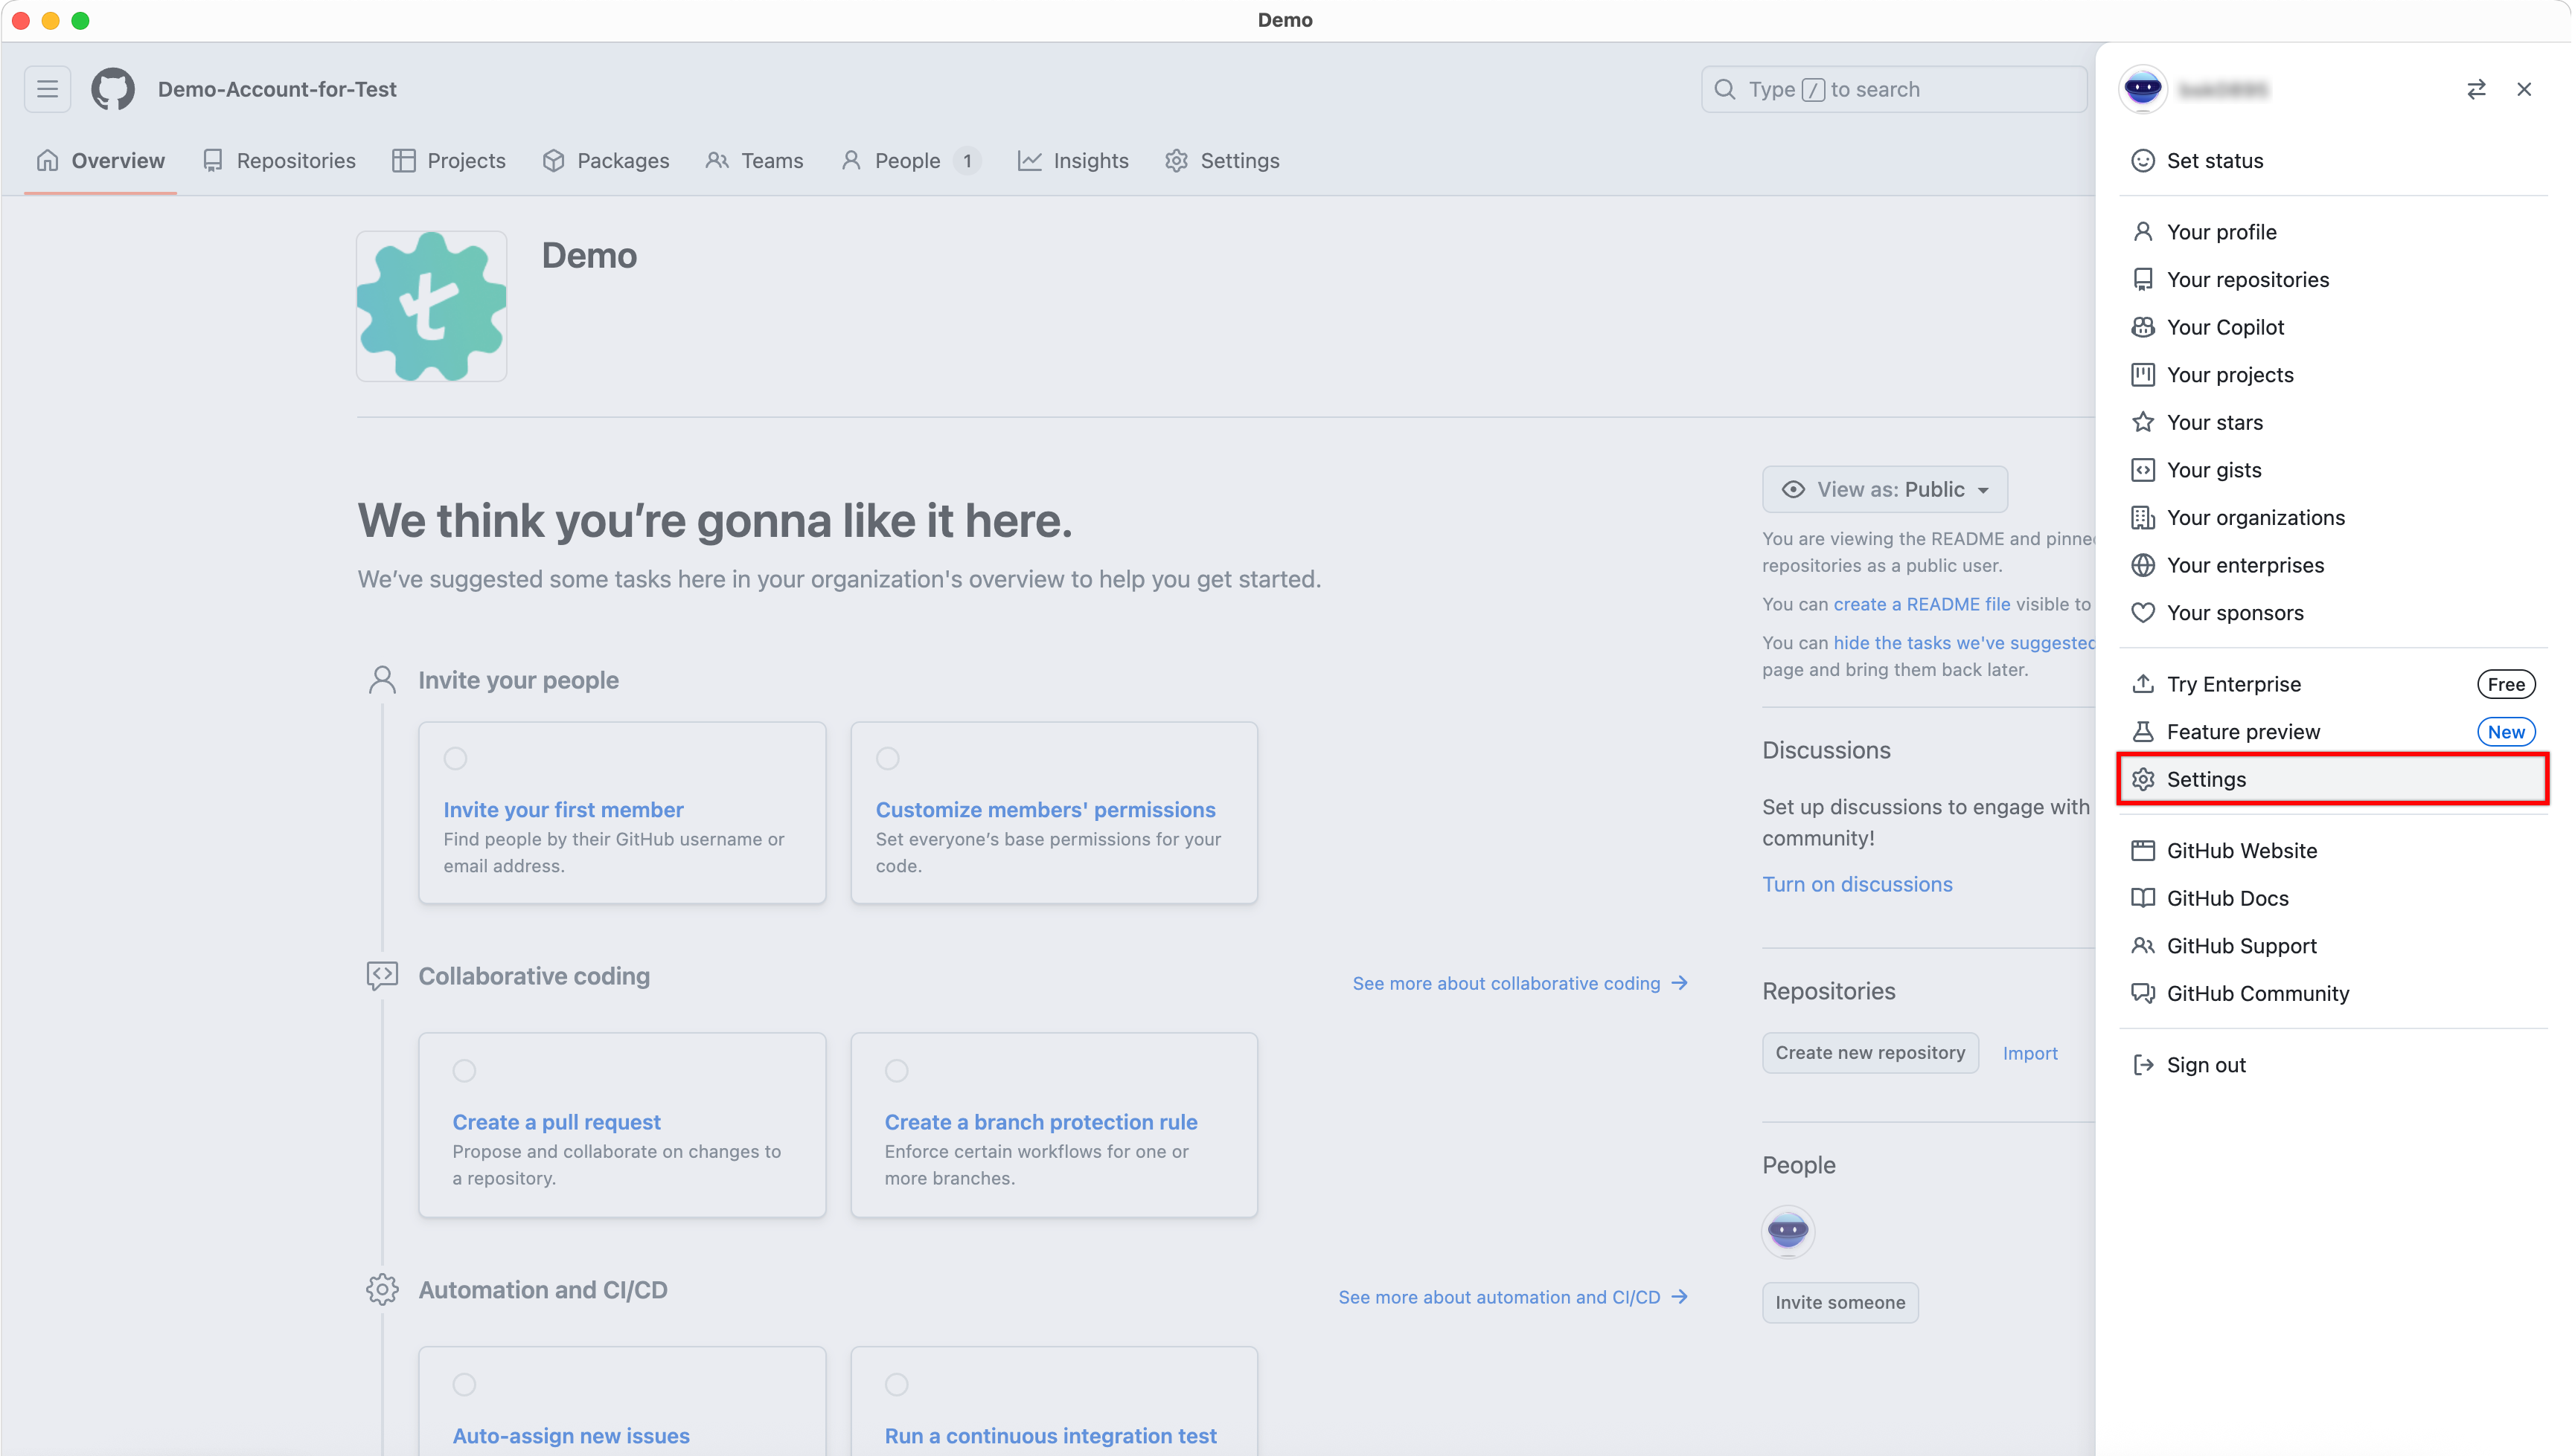Screen dimensions: 2572x1456
Task: Click the account switcher icon in the sidebar
Action: click(x=2477, y=89)
